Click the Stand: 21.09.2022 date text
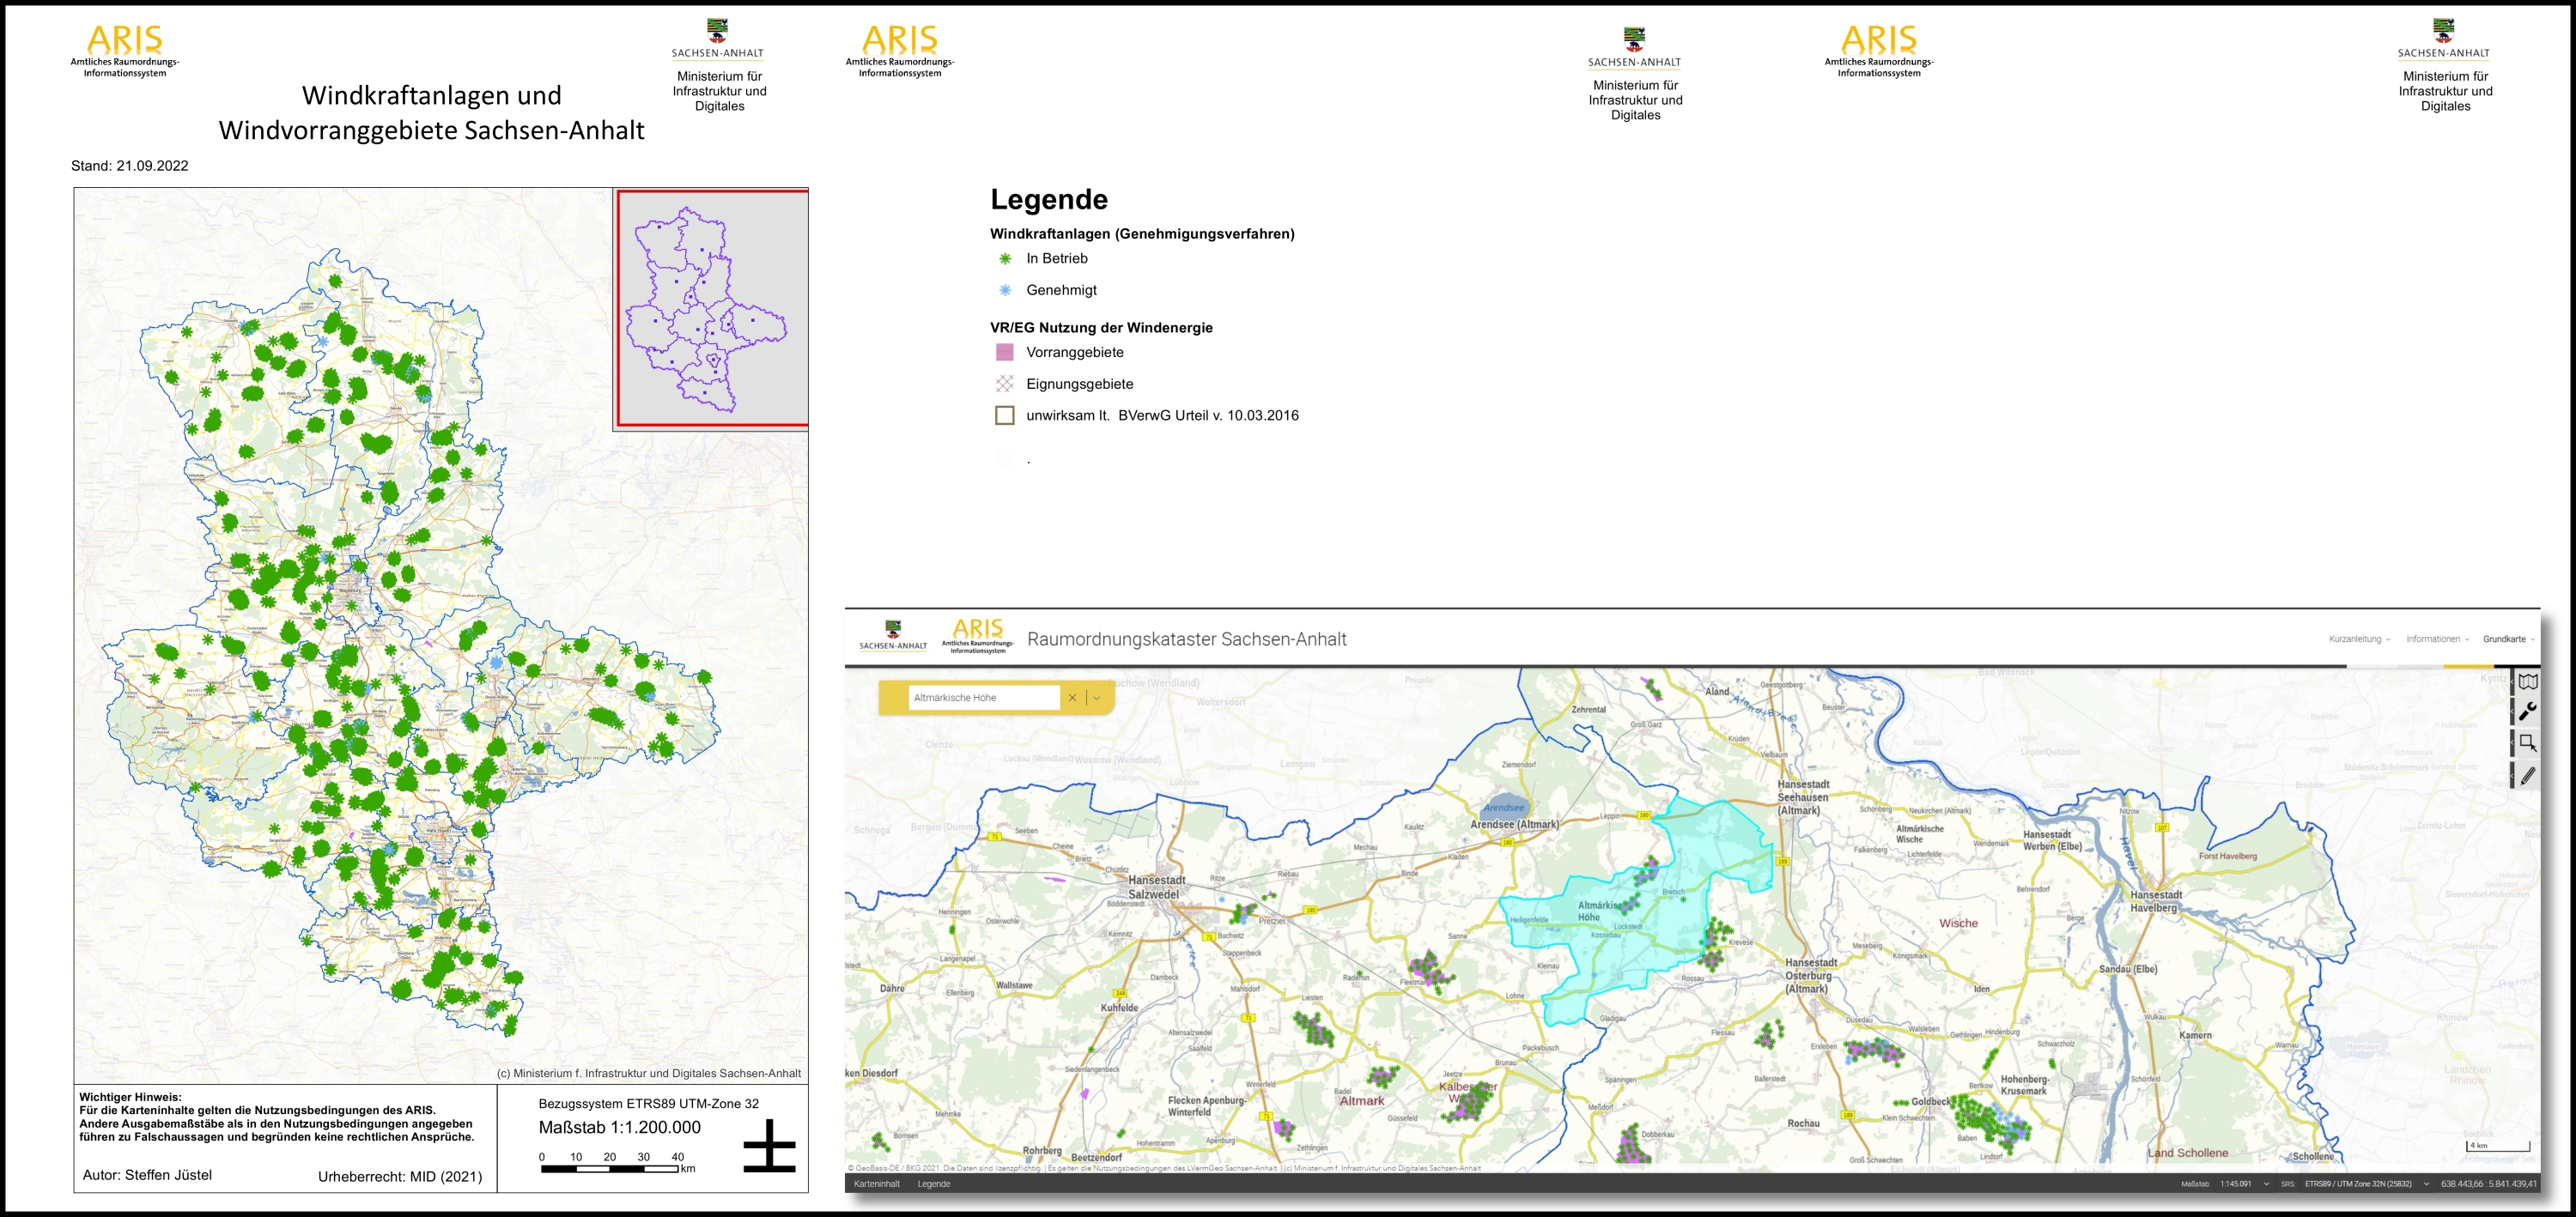The height and width of the screenshot is (1217, 2576). click(130, 166)
